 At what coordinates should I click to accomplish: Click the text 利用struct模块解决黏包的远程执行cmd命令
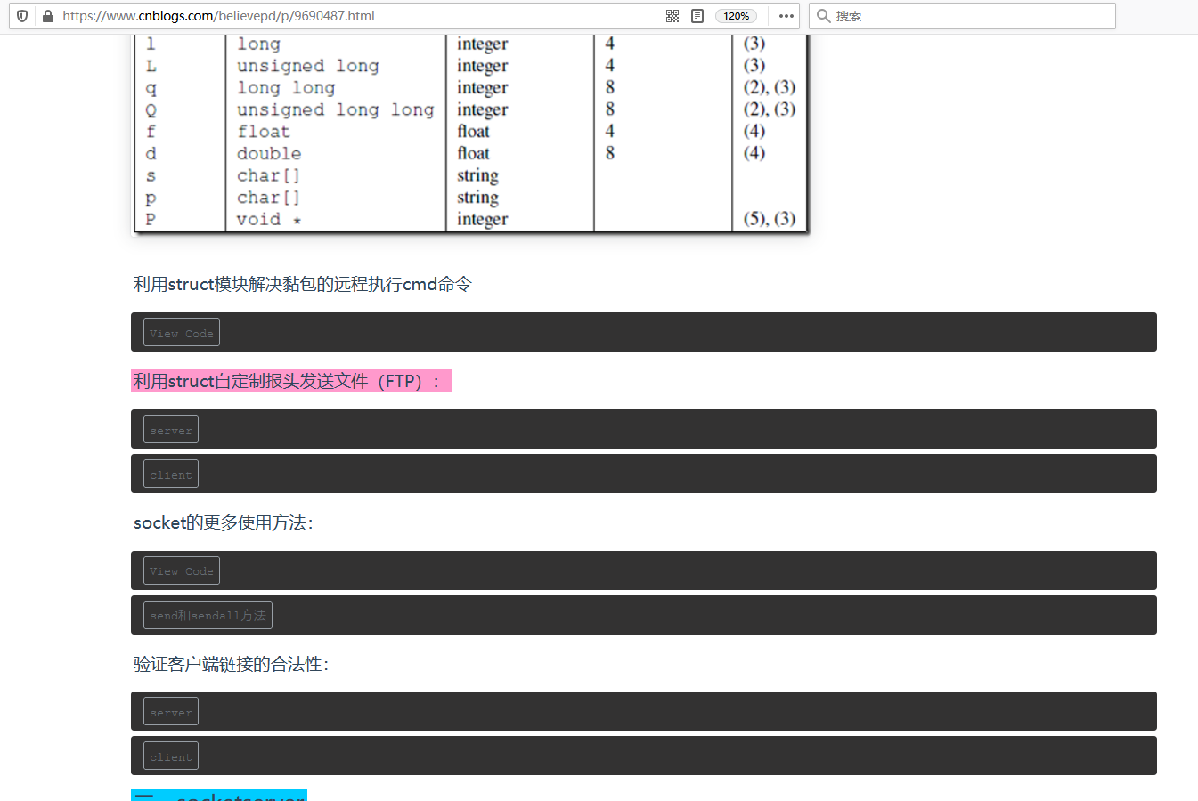303,284
